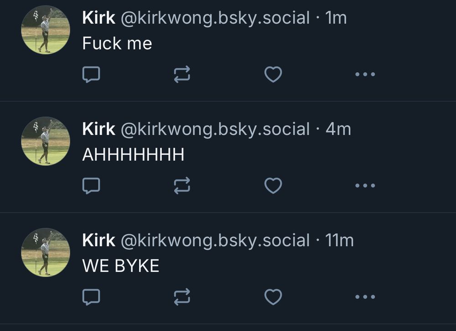Open @kirkwong.bsky.social handle on the 4m post
This screenshot has height=331, width=456.
point(215,129)
